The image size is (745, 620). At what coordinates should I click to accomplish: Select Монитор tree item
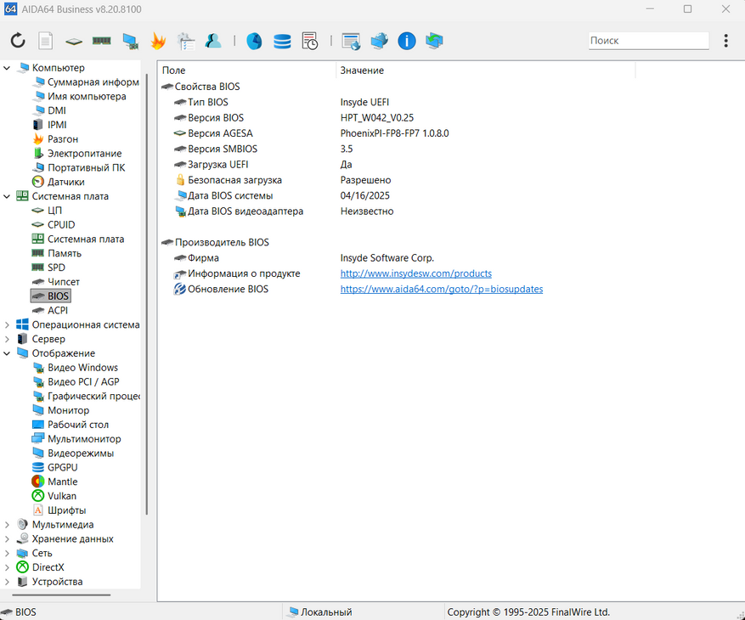(x=60, y=410)
